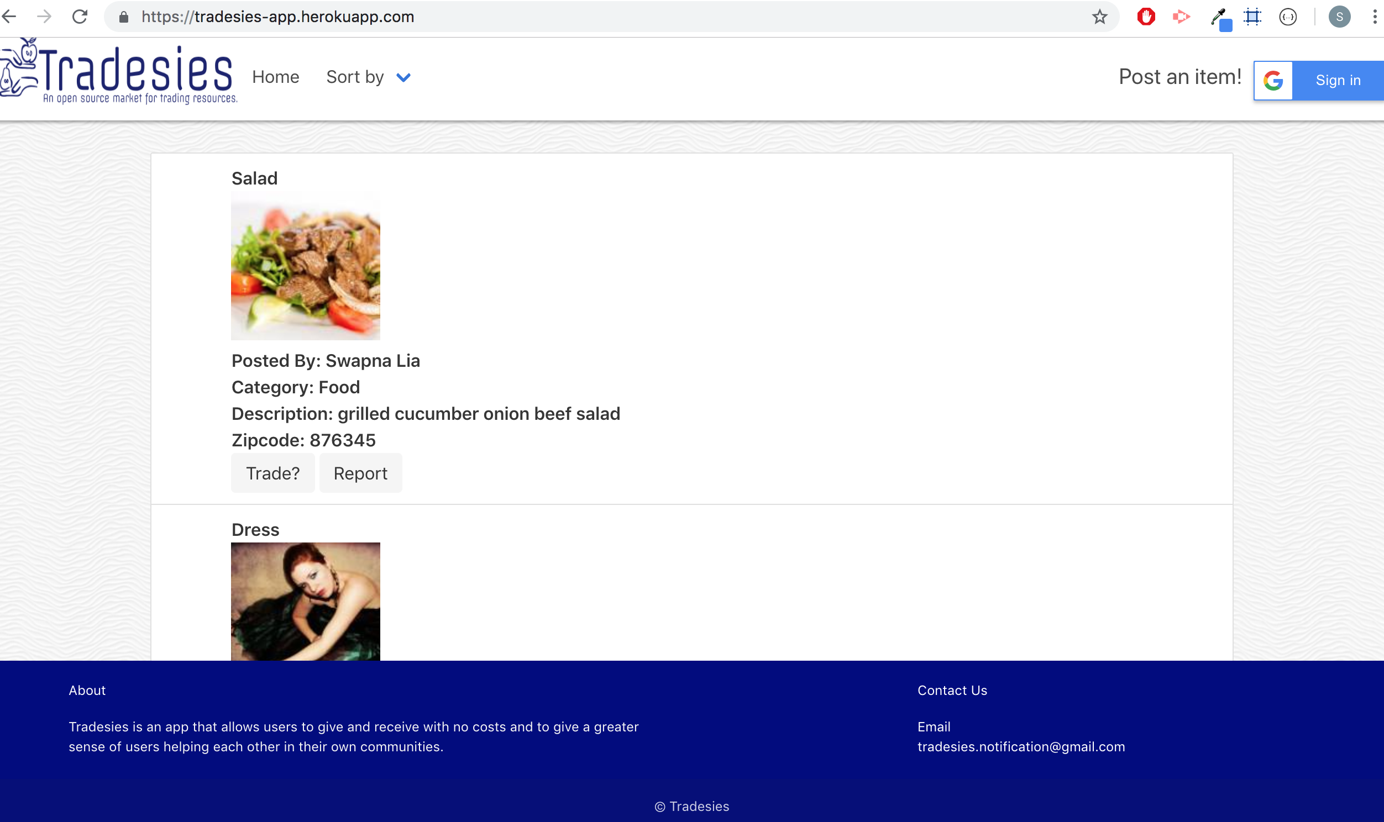Open the red ad blocker extension

pyautogui.click(x=1146, y=17)
